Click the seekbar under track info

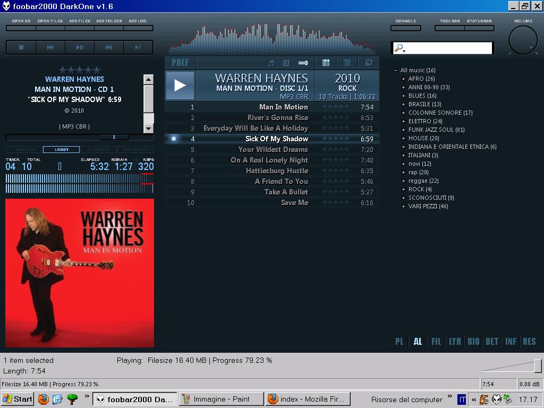tap(80, 138)
